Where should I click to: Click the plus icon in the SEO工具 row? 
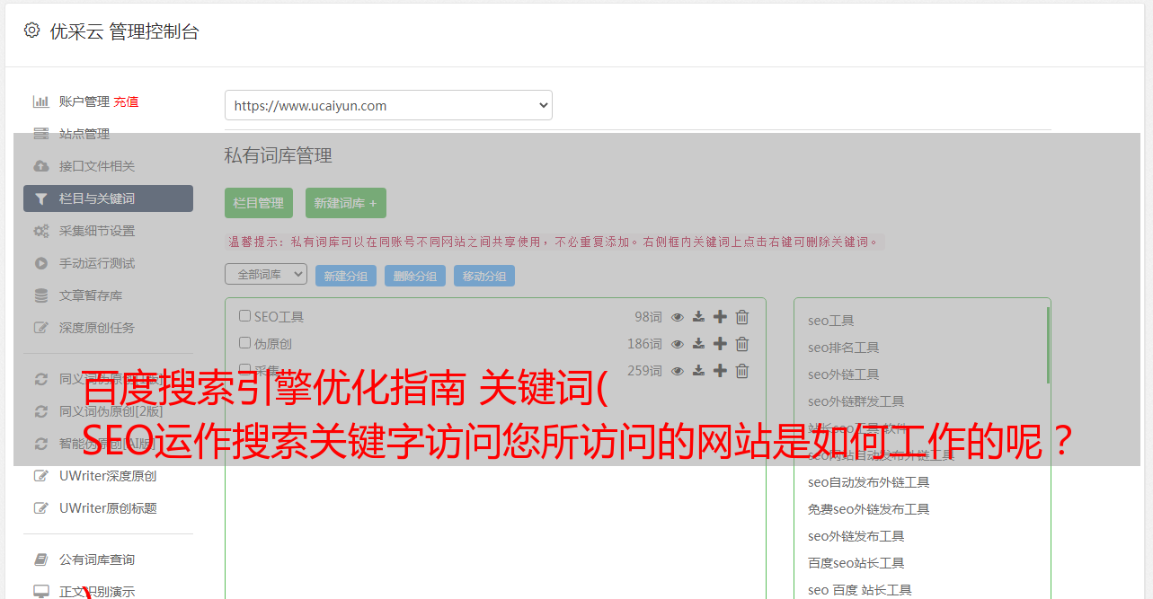[x=720, y=317]
